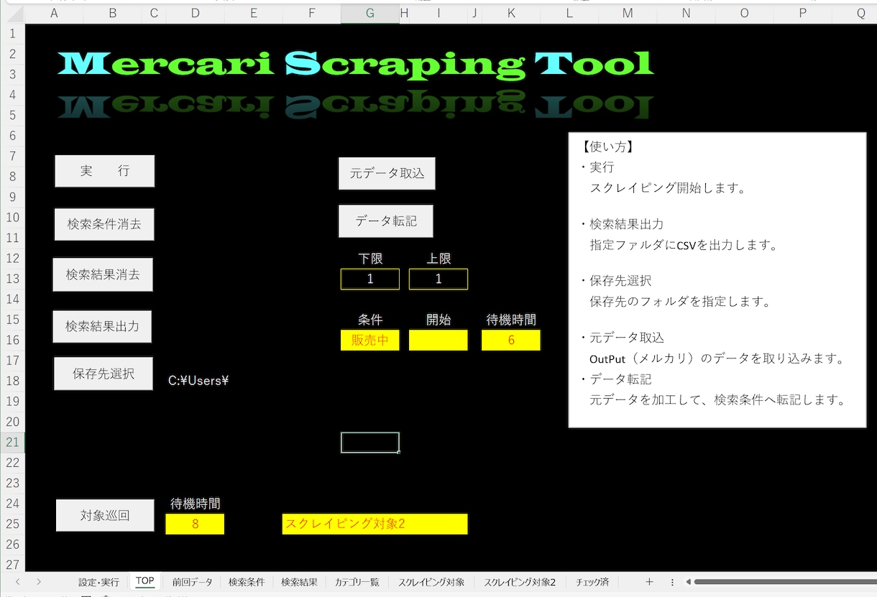Open the 検索結果 sheet tab
Viewport: 877px width, 597px height.
pos(299,582)
